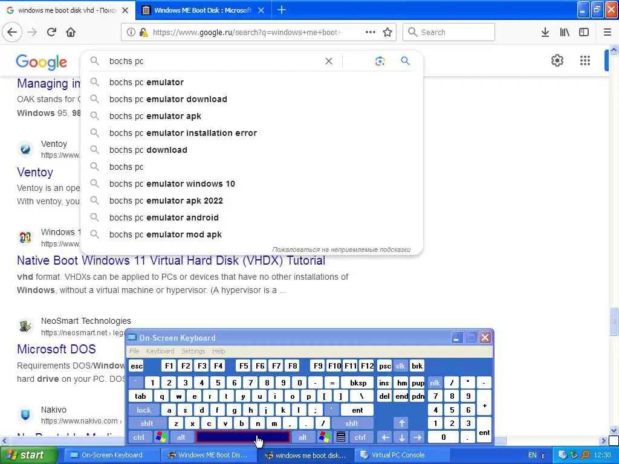Select suggestion 'bochs pc emulator installation error'

[x=251, y=133]
